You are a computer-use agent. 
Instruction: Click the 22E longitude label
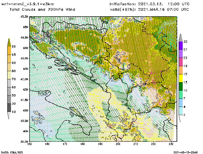point(153,144)
